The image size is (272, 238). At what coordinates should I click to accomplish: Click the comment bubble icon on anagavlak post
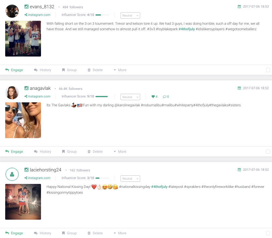tap(165, 97)
